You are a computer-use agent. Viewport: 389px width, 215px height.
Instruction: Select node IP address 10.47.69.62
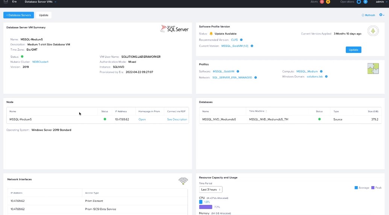click(122, 119)
